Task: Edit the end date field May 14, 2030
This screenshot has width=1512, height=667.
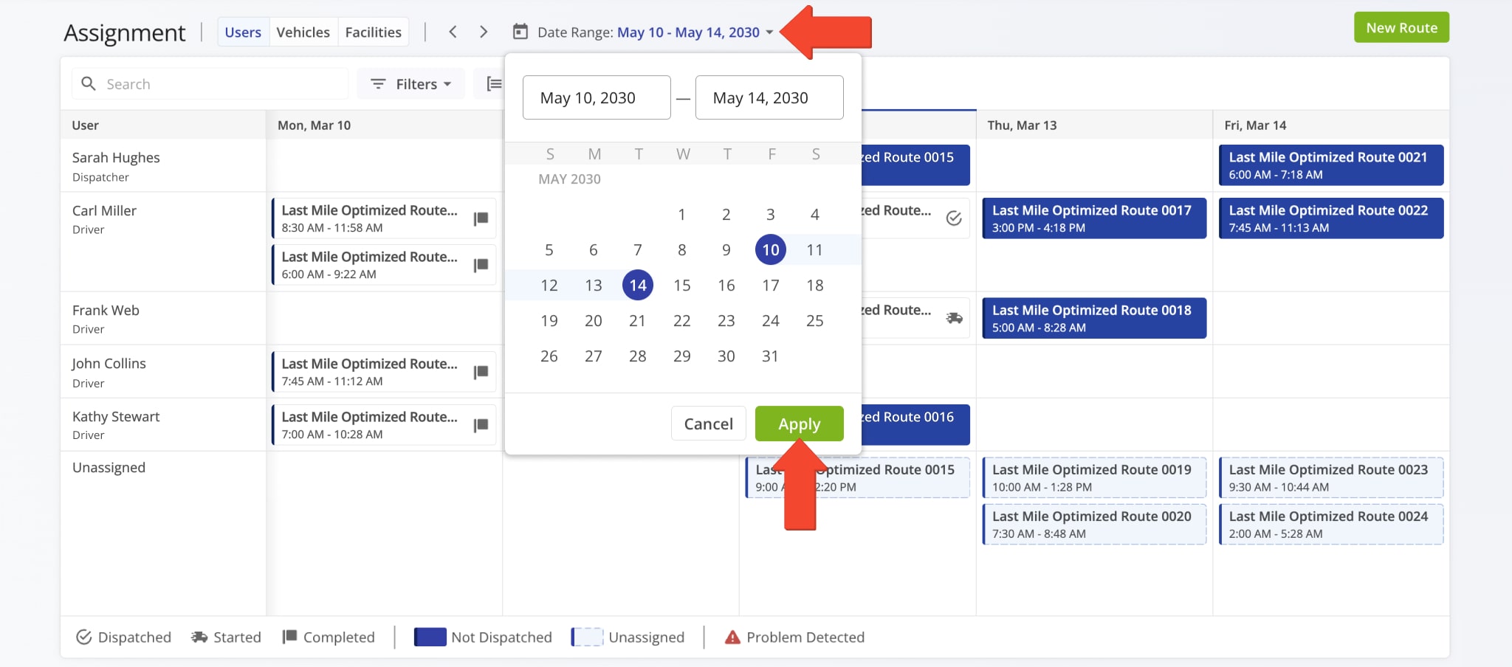Action: pos(769,97)
